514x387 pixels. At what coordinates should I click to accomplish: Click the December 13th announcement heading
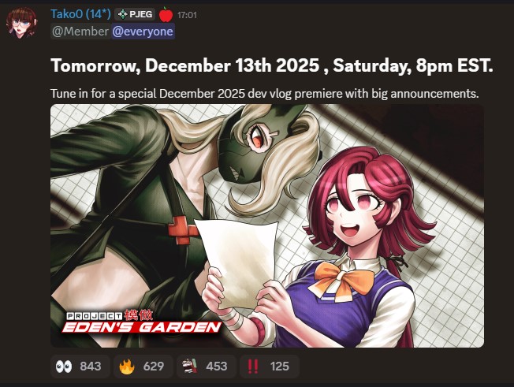point(272,65)
